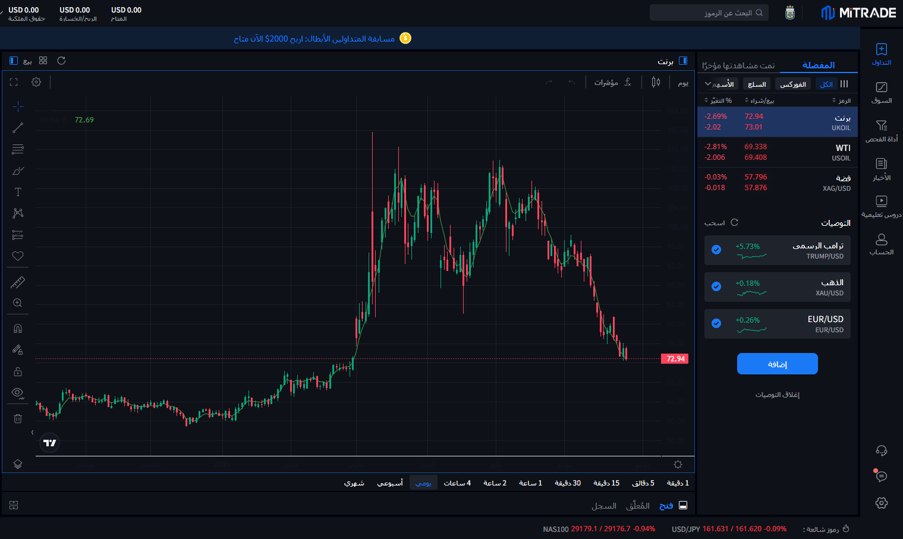Viewport: 903px width, 539px height.
Task: Uncheck the XAU/USD recommendation checkbox
Action: pos(716,286)
